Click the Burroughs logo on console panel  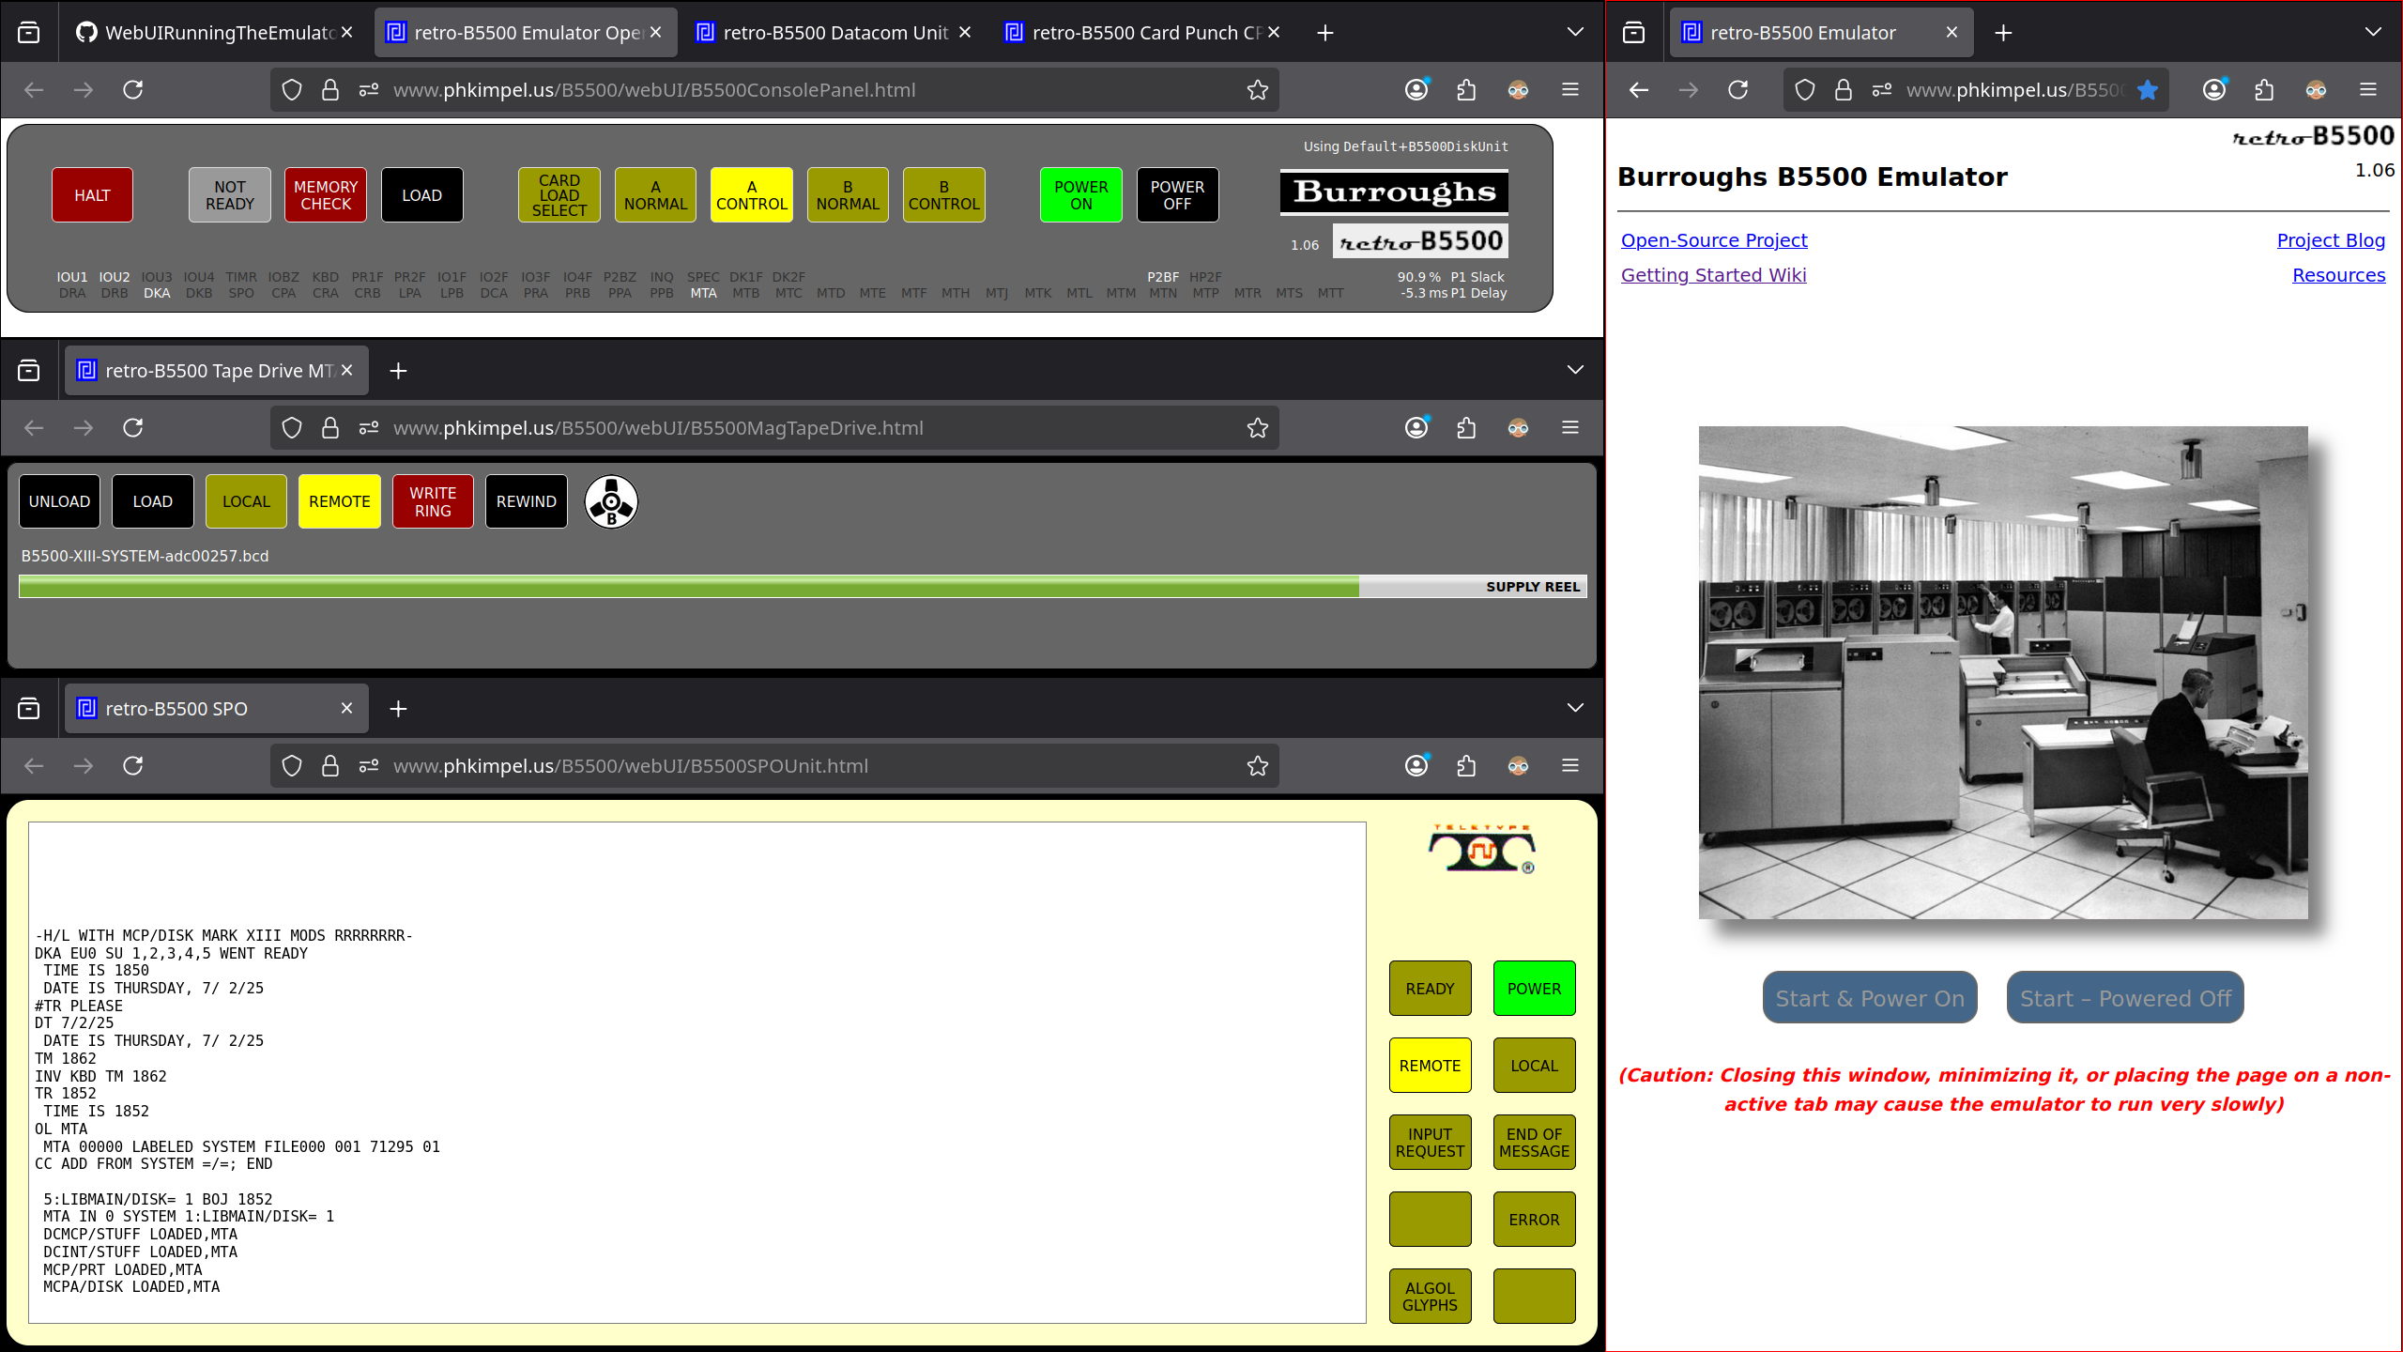point(1394,192)
